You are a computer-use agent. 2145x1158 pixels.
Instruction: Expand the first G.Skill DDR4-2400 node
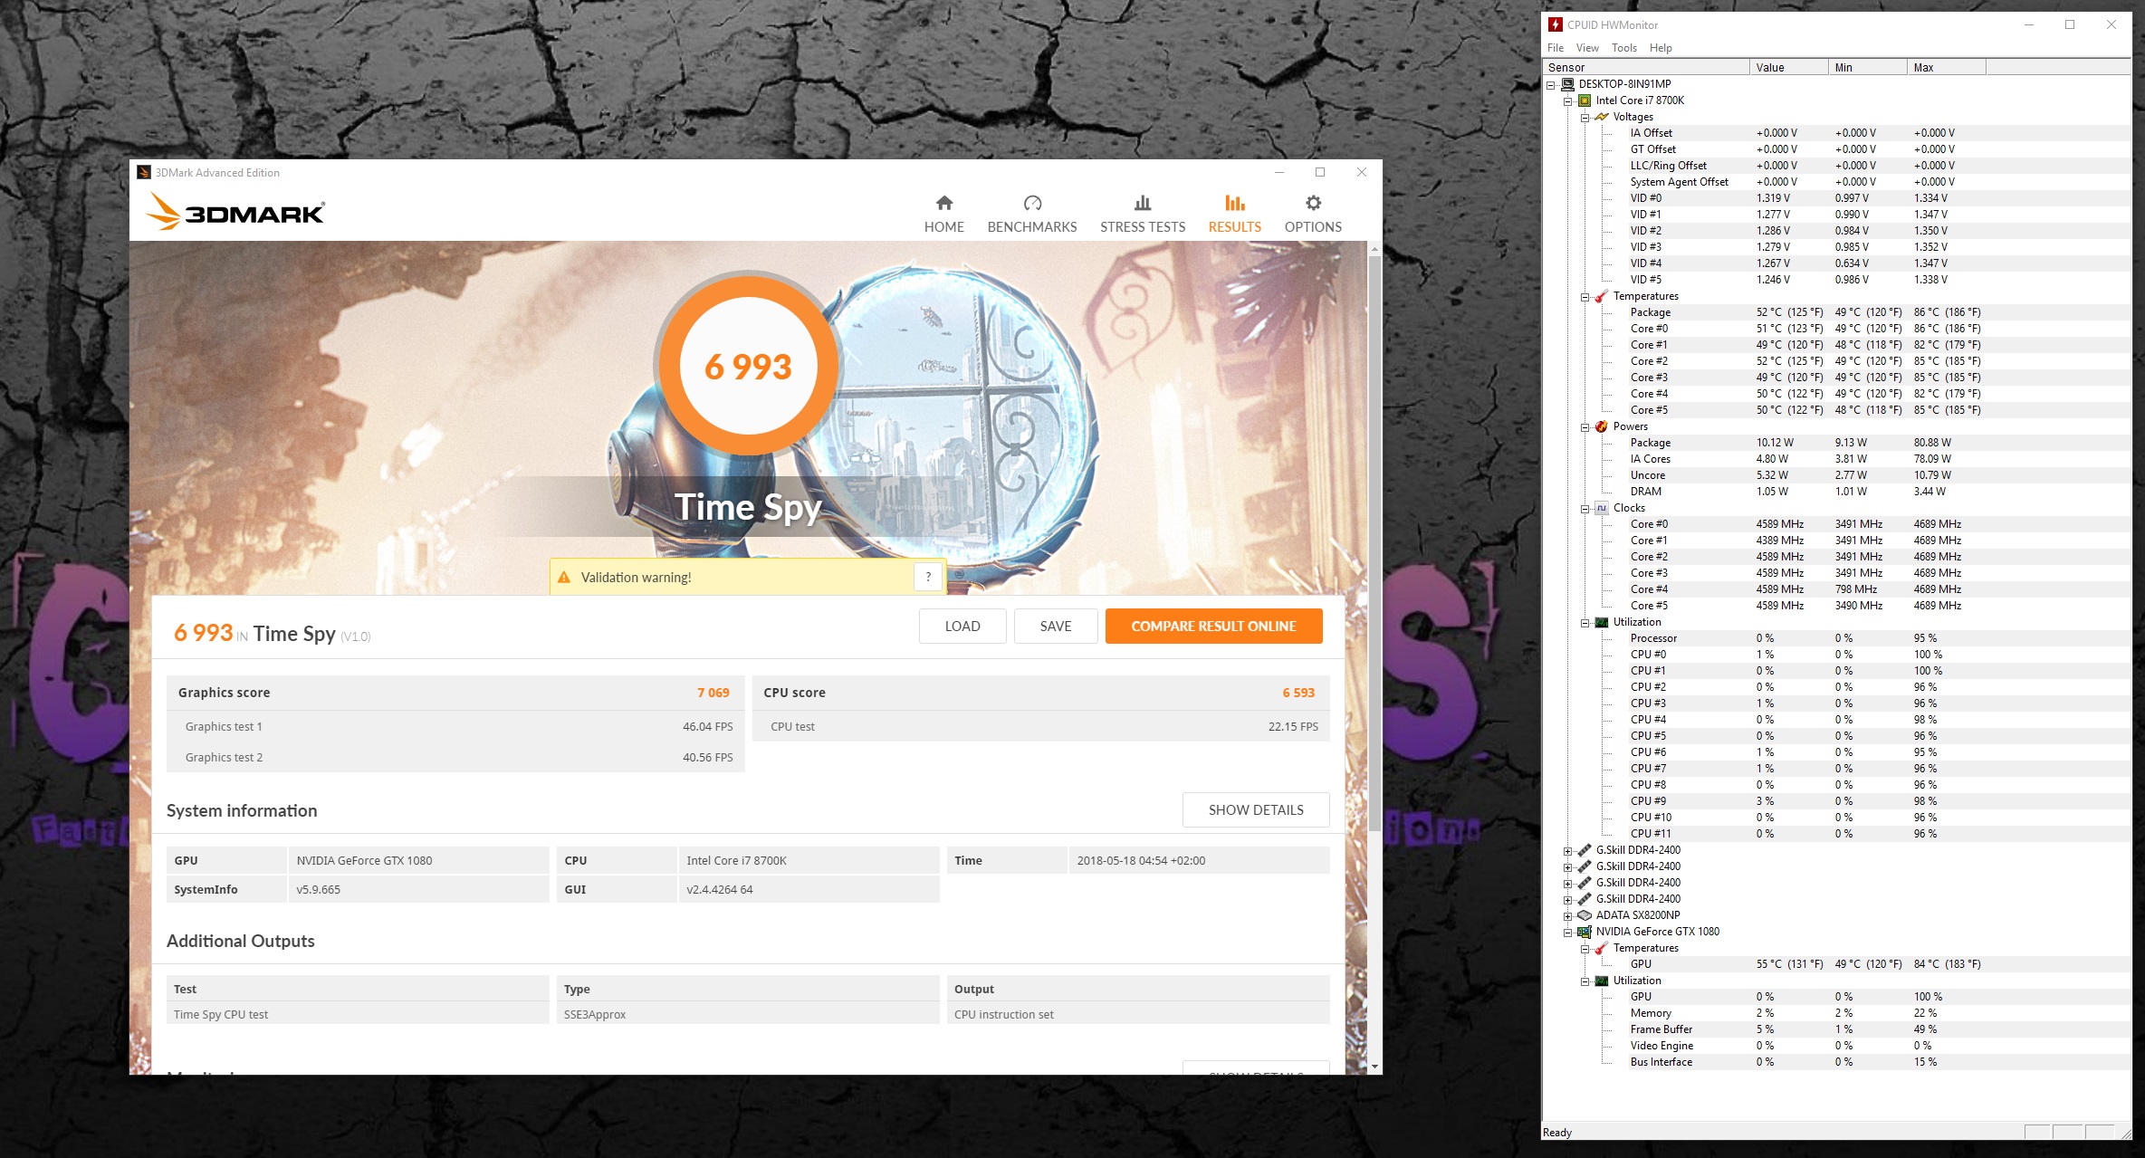(x=1567, y=851)
